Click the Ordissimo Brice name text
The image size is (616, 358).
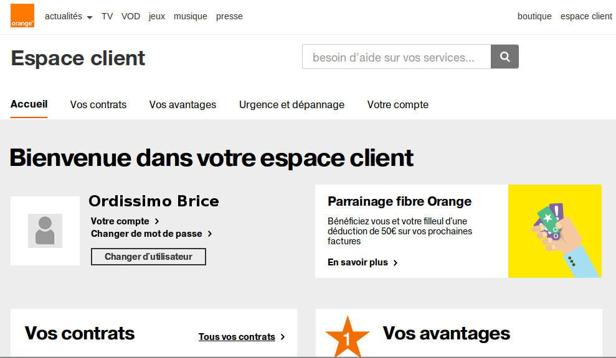click(154, 201)
